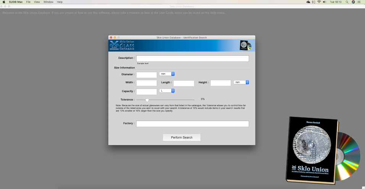Click the Sklo Union Glass Database logo
This screenshot has height=189, width=365.
(122, 45)
